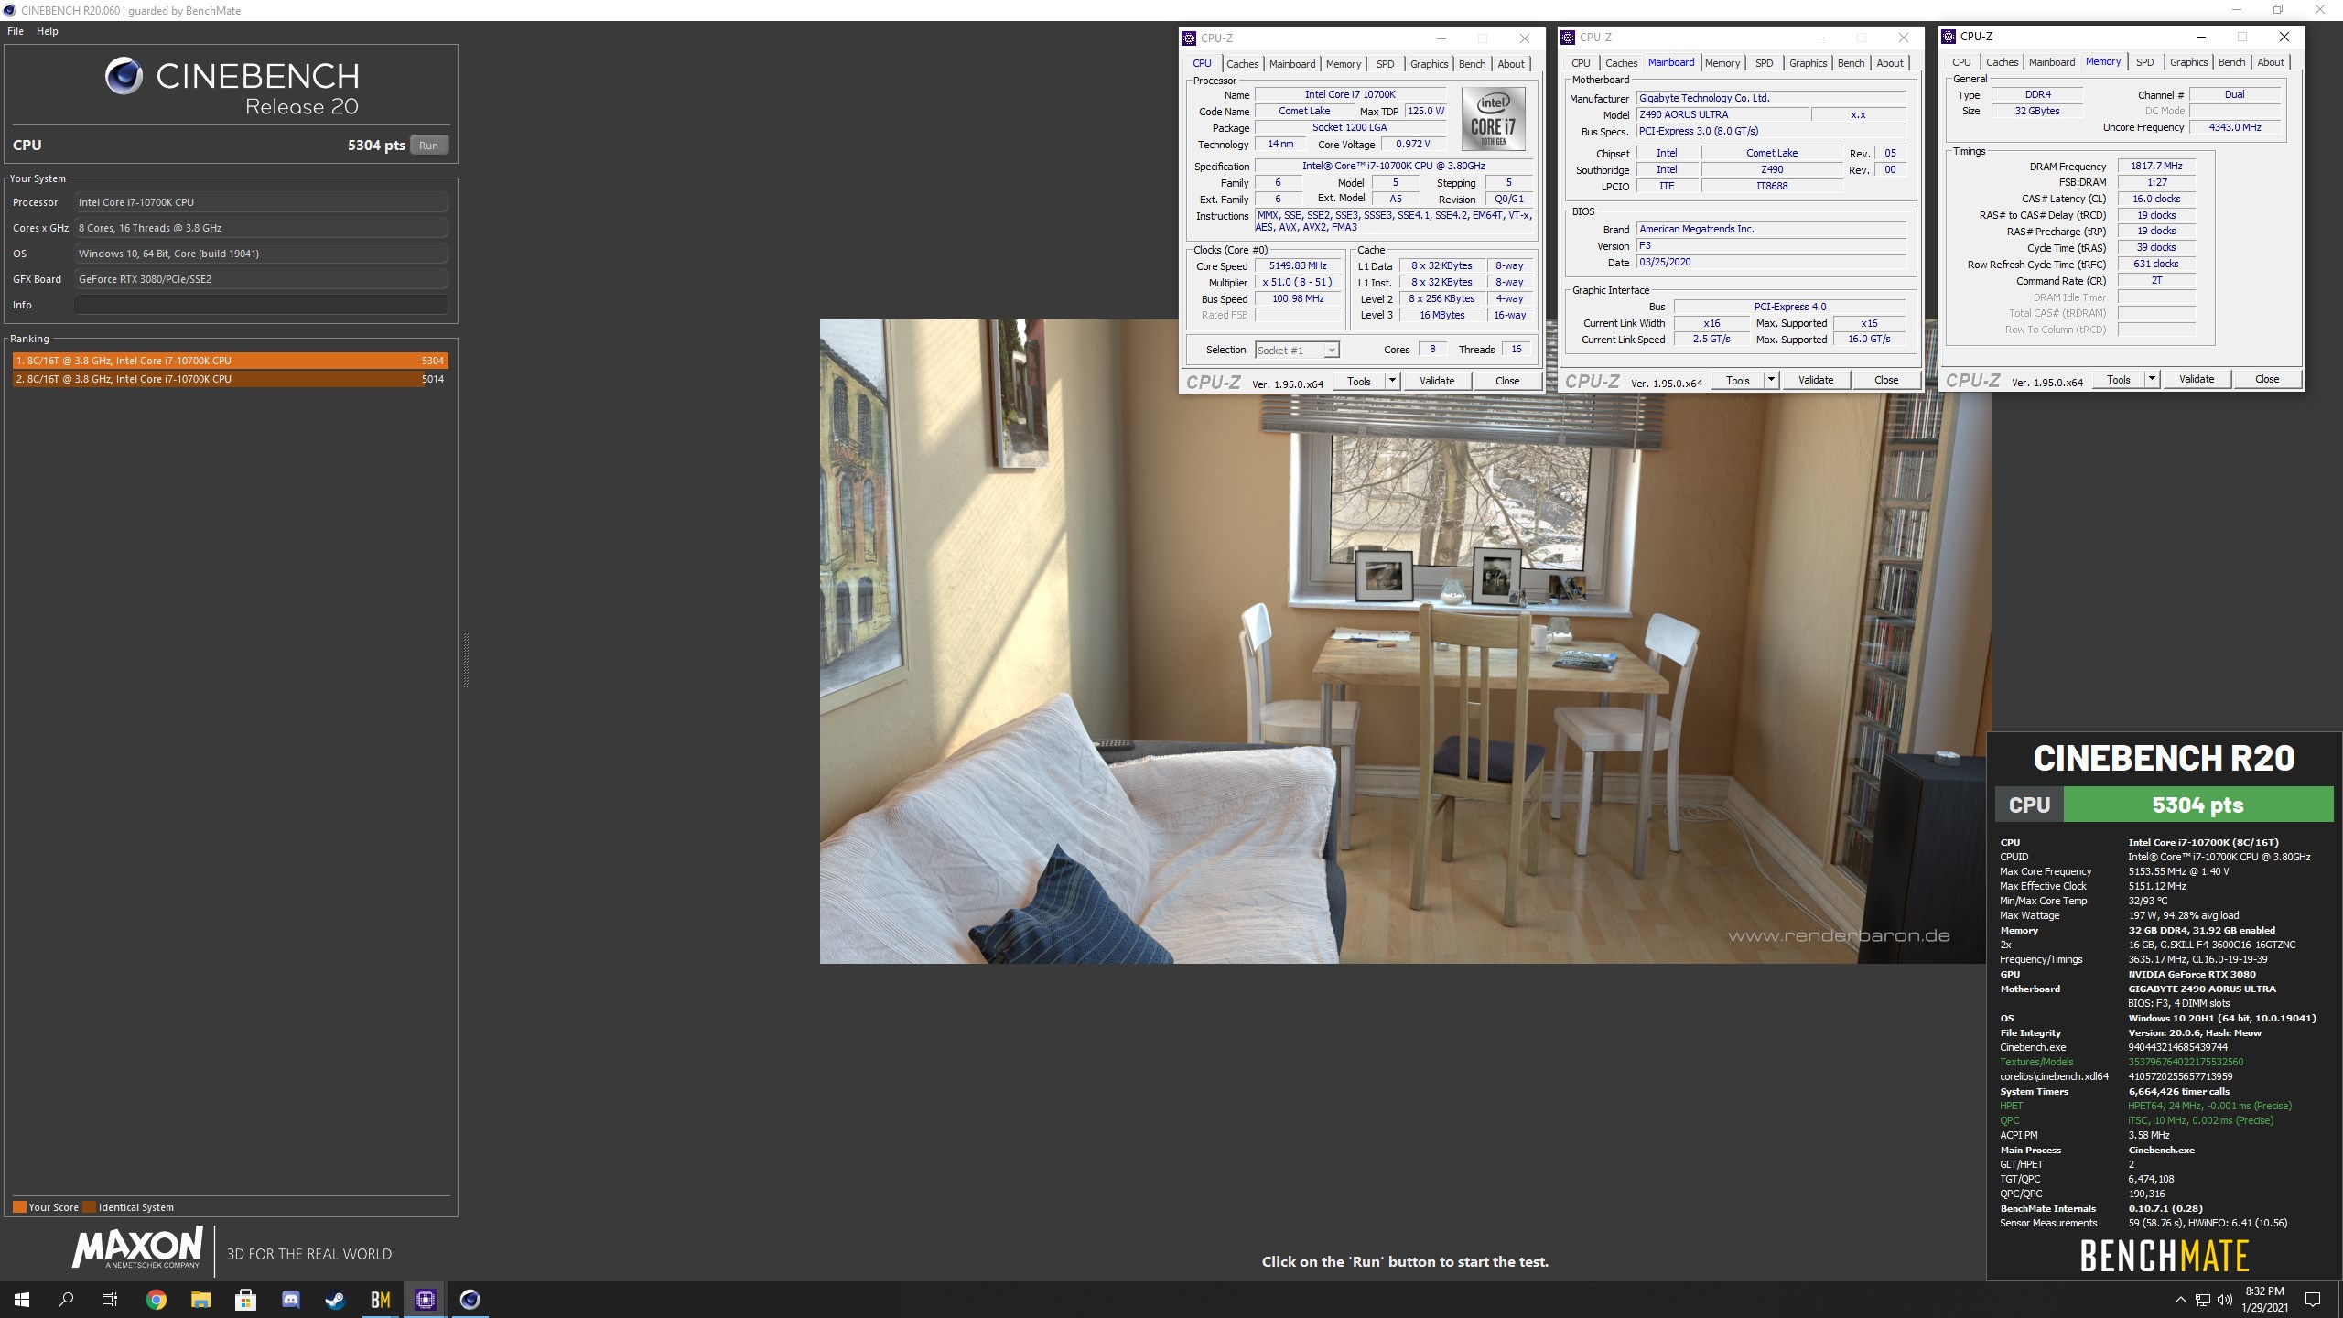Image resolution: width=2343 pixels, height=1318 pixels.
Task: Run the CPU benchmark
Action: [x=428, y=145]
